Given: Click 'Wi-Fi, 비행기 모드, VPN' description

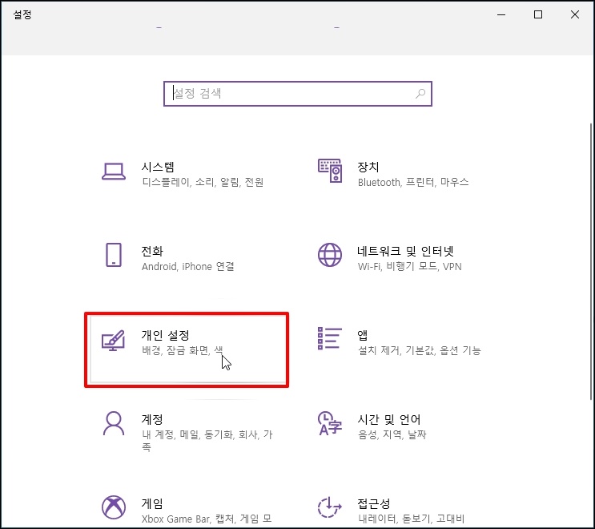Looking at the screenshot, I should [410, 267].
